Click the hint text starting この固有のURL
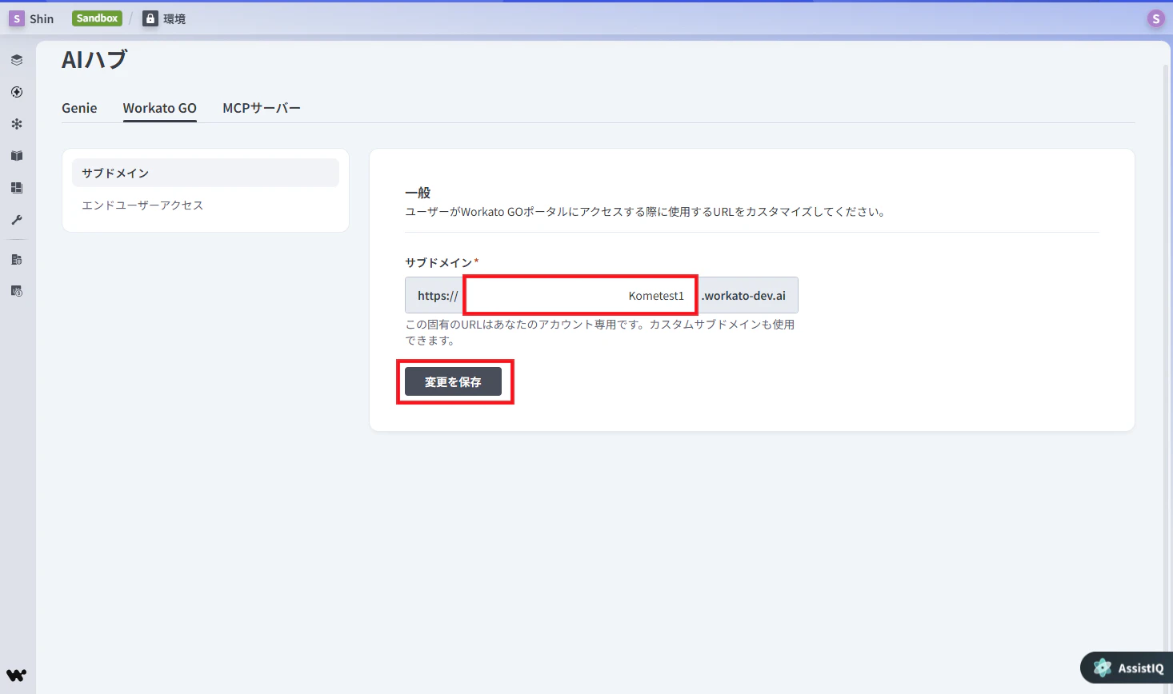The width and height of the screenshot is (1173, 694). (x=600, y=332)
